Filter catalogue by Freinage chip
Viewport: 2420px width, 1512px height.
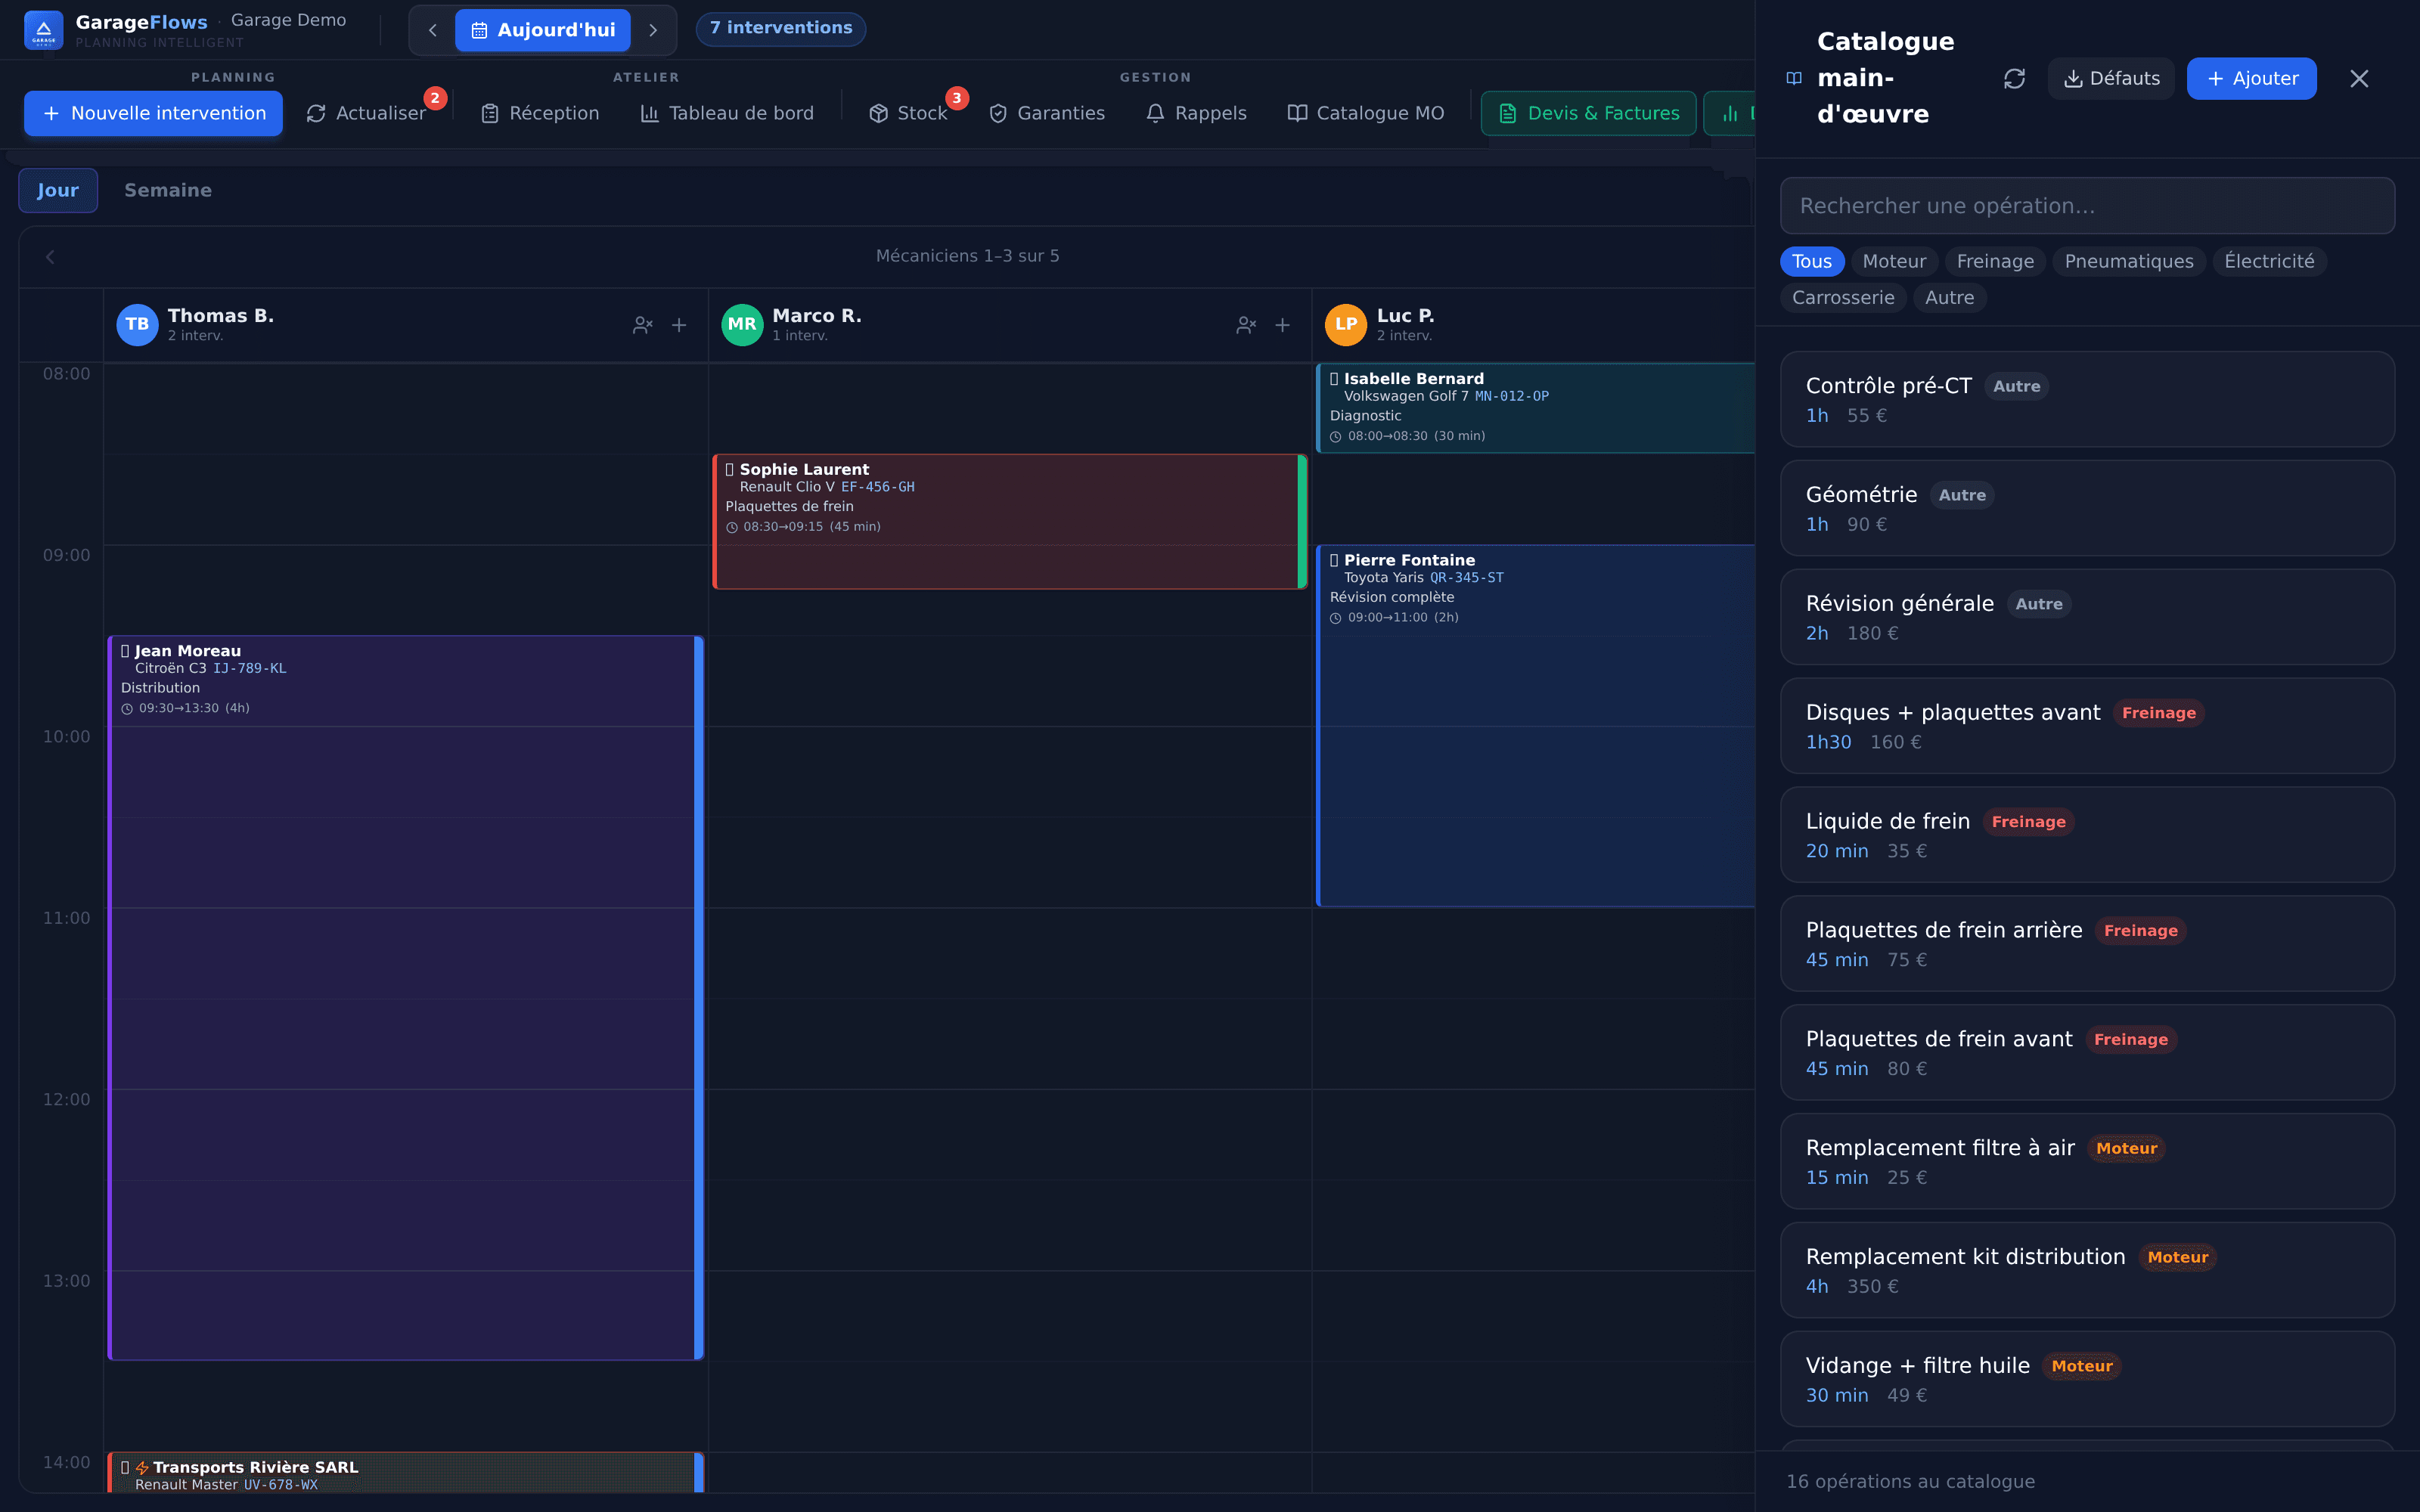pyautogui.click(x=1995, y=261)
